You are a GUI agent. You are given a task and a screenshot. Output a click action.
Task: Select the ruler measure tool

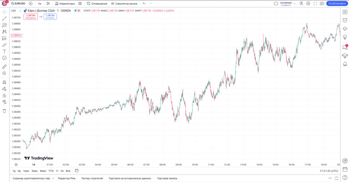pyautogui.click(x=4, y=67)
